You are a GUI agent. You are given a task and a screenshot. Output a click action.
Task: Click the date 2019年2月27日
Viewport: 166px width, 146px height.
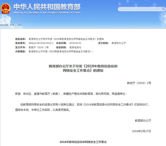(141, 131)
